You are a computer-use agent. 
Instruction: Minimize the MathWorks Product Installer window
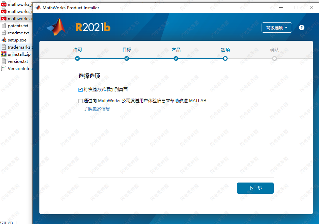pyautogui.click(x=281, y=7)
